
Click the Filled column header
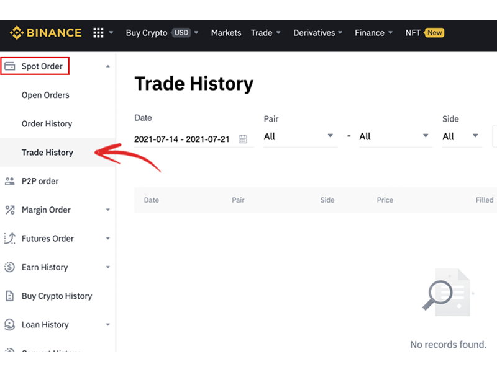pos(485,200)
